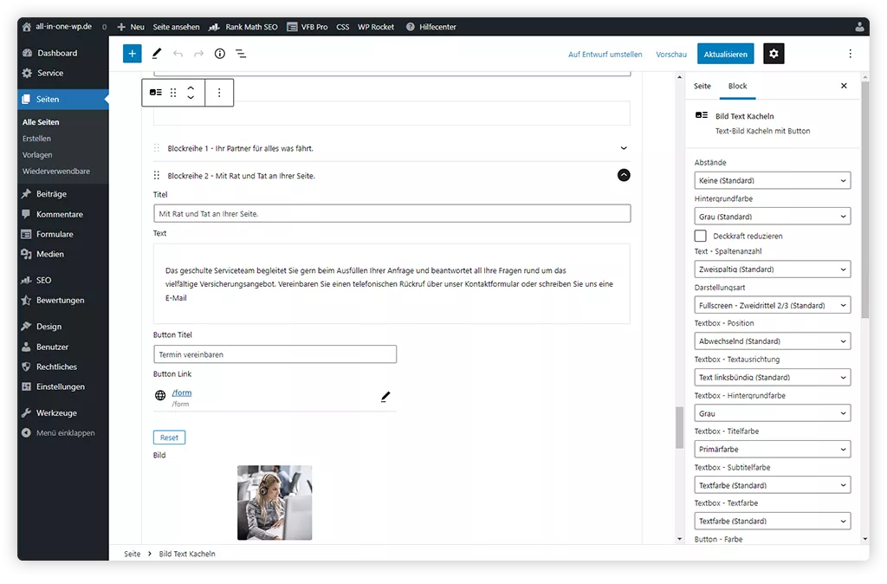The height and width of the screenshot is (584, 887).
Task: Undo the last change
Action: [177, 53]
